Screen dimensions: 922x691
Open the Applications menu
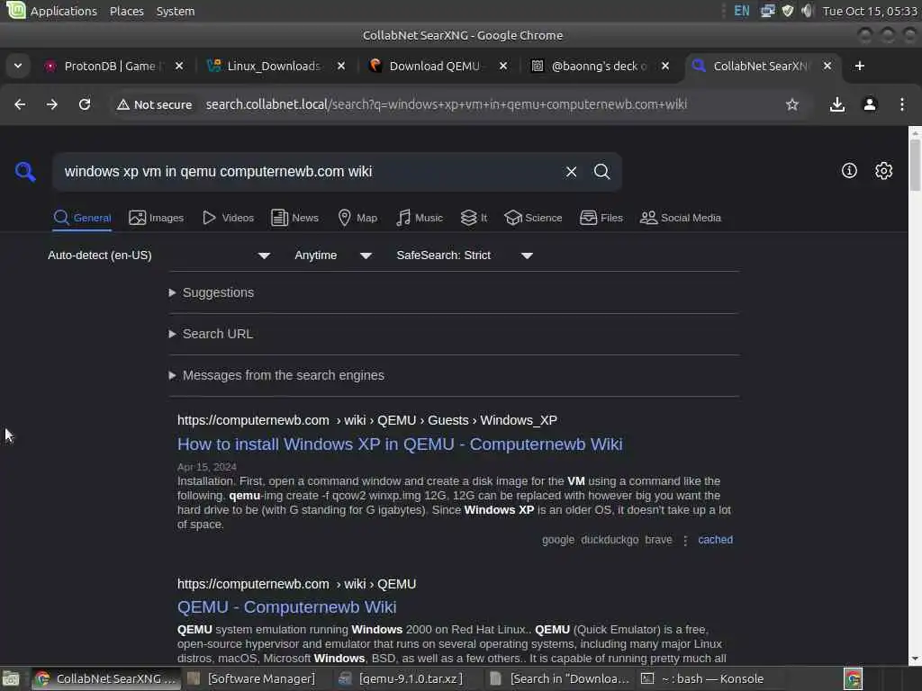(x=64, y=11)
